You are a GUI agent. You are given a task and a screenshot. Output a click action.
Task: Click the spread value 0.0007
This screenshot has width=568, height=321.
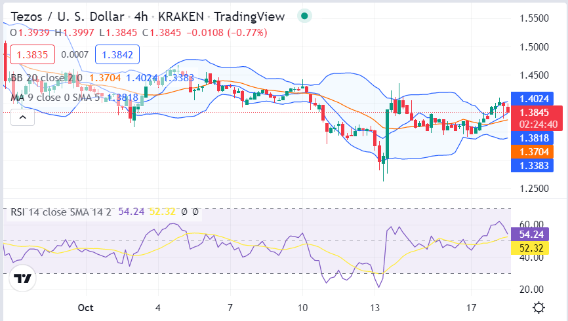click(75, 54)
